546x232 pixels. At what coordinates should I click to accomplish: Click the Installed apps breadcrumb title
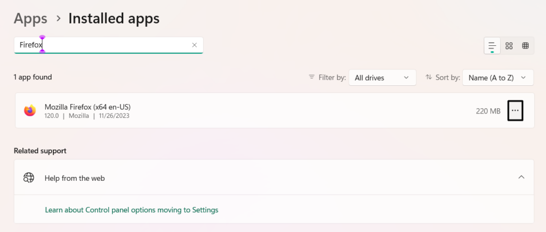coord(114,19)
